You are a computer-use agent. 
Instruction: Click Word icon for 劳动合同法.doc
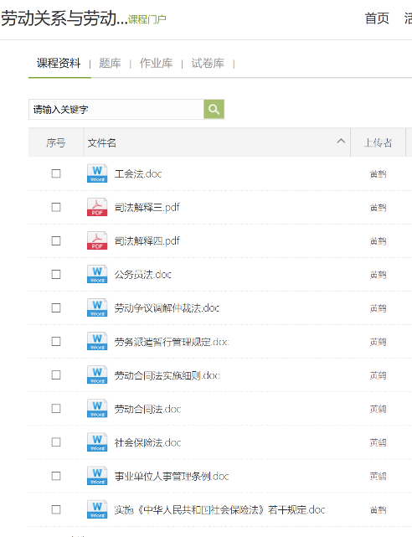pyautogui.click(x=97, y=408)
